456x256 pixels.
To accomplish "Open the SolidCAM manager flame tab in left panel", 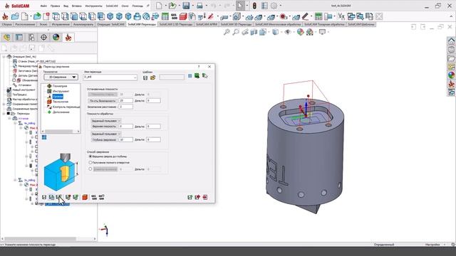I will coord(68,37).
